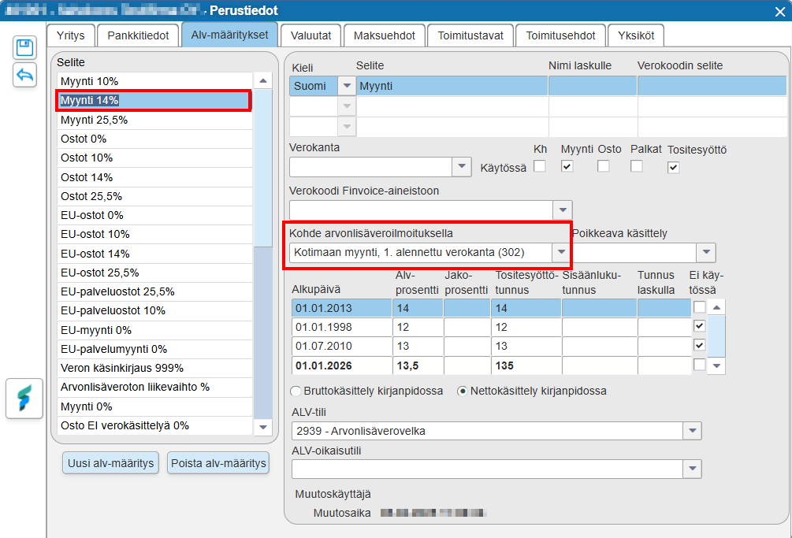Click the 13,5 Alv-prosentti cell
The height and width of the screenshot is (538, 792).
pyautogui.click(x=418, y=365)
